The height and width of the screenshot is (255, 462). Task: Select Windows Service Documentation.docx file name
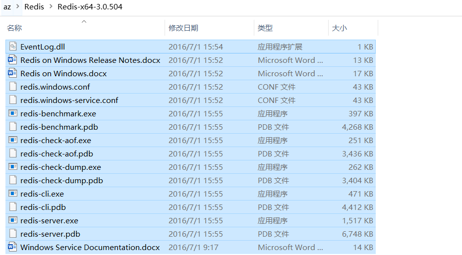(x=90, y=248)
